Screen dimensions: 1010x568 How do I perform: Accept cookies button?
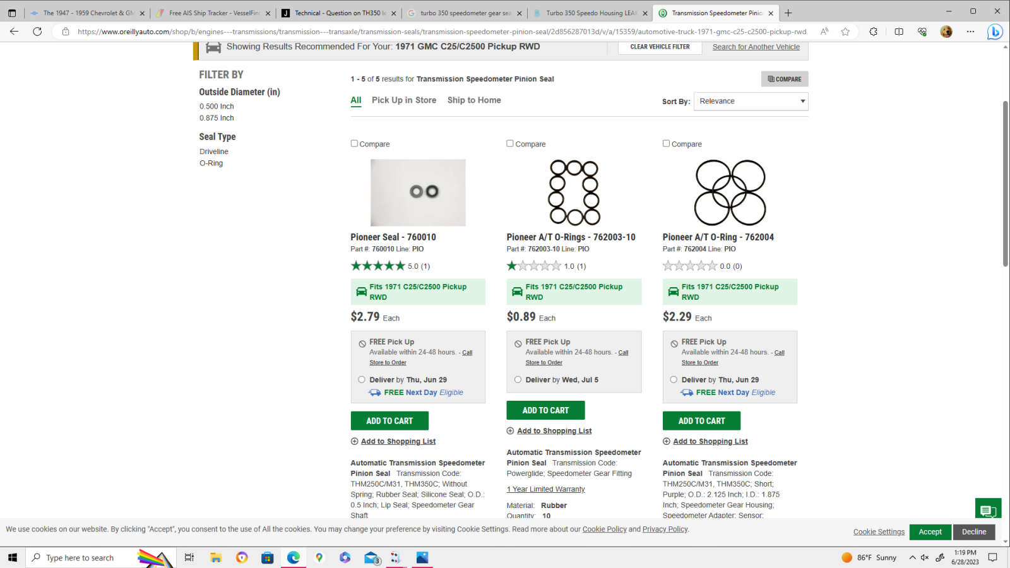pyautogui.click(x=930, y=532)
